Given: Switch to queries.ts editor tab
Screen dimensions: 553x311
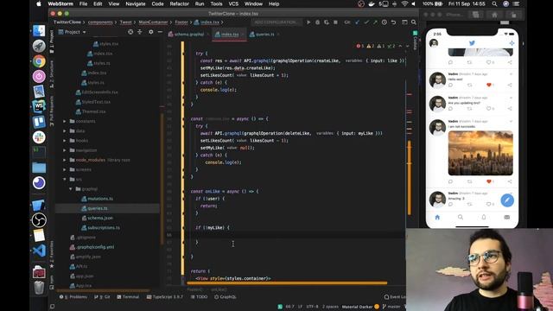Looking at the screenshot, I should click(264, 35).
